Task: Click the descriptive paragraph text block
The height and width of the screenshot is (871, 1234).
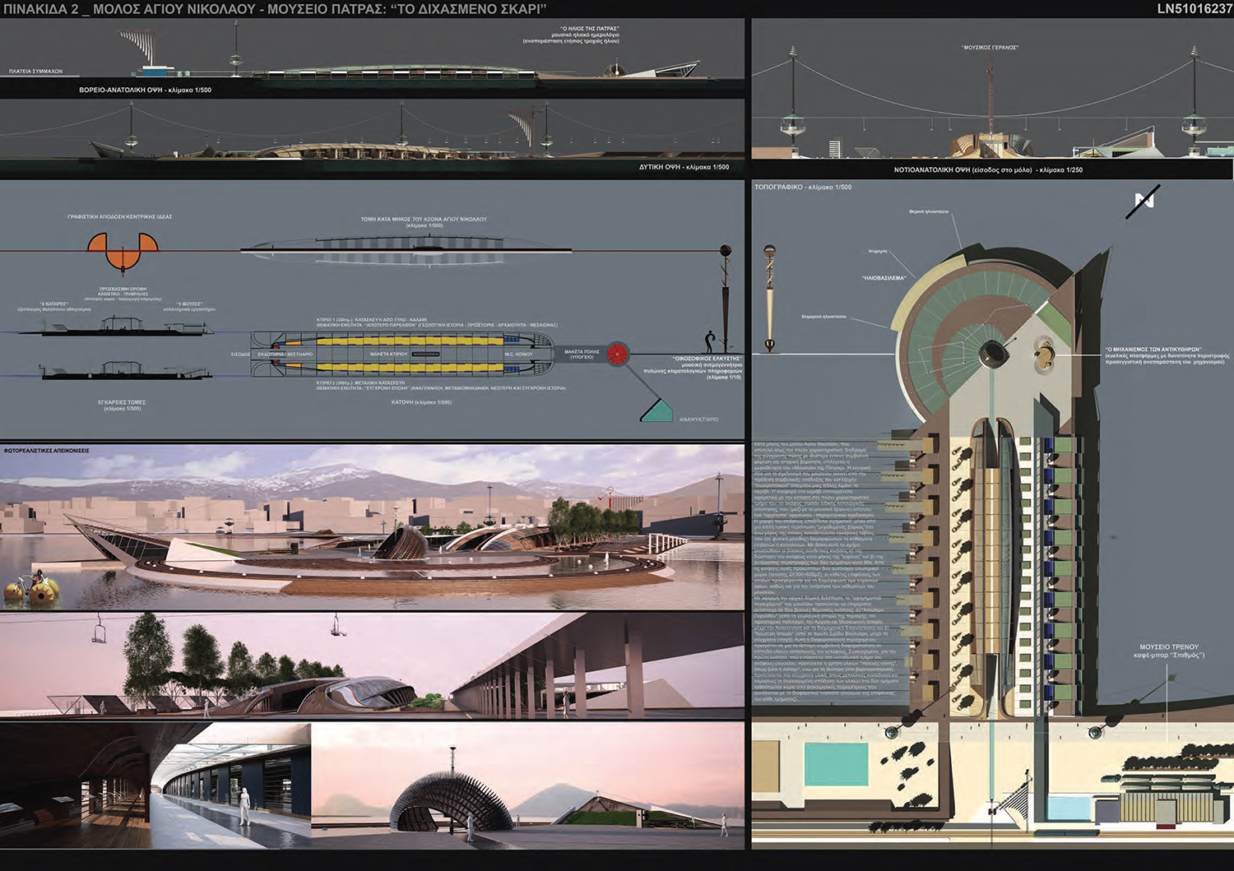Action: [825, 572]
